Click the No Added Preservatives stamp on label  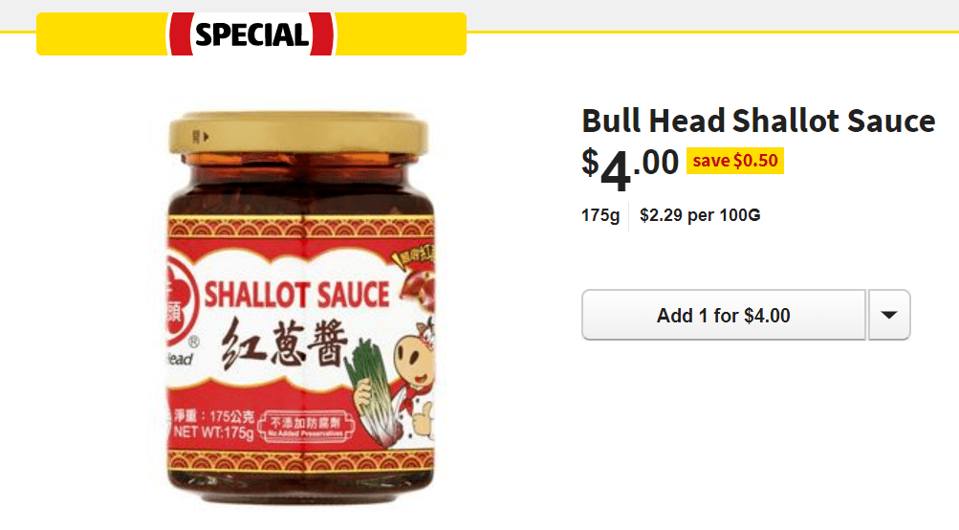(x=306, y=427)
